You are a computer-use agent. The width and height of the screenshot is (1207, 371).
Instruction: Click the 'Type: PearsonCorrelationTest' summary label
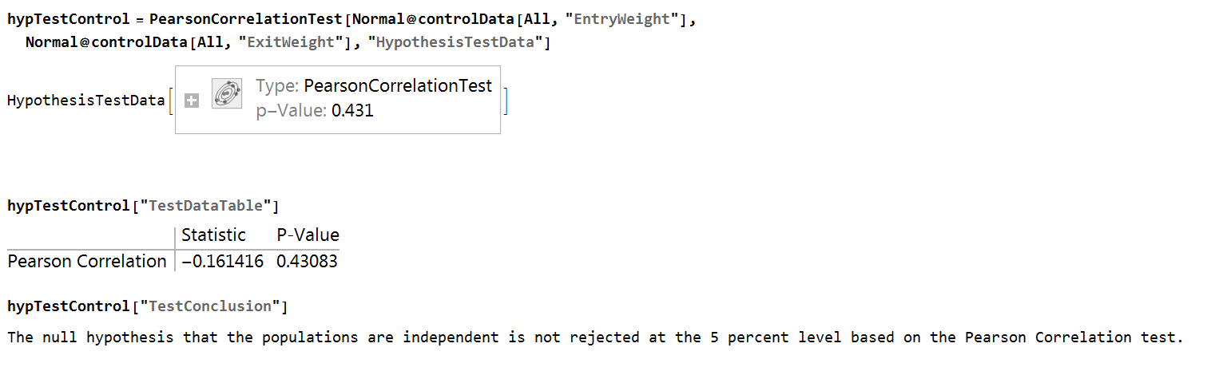tap(374, 86)
